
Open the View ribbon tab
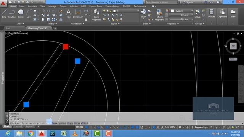click(42, 6)
